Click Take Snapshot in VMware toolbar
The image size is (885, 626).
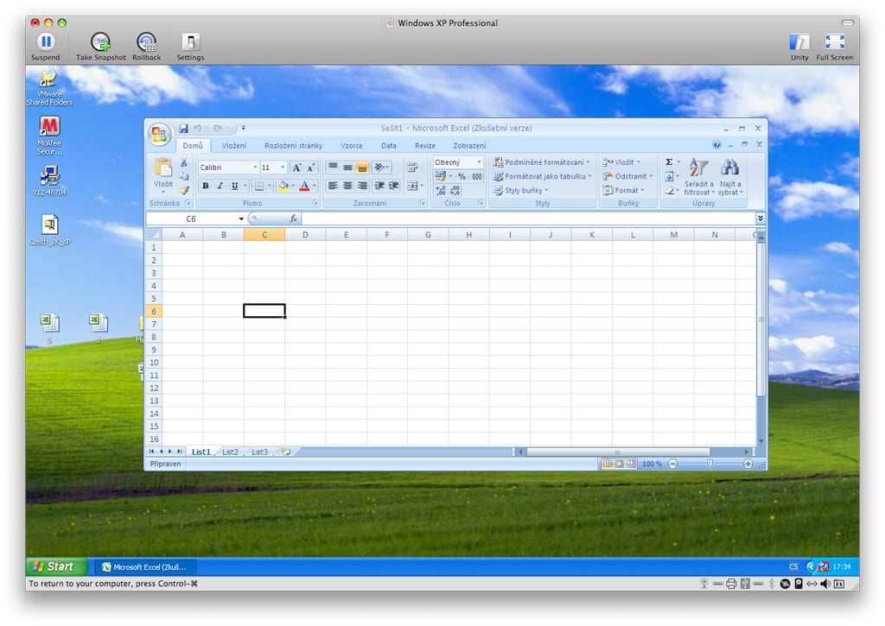click(x=101, y=47)
